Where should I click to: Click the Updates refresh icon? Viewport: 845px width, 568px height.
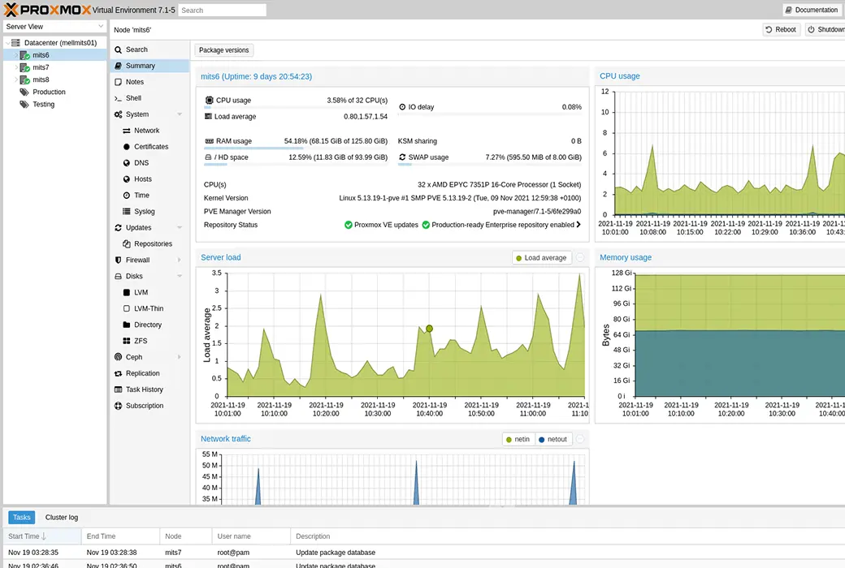(x=118, y=228)
